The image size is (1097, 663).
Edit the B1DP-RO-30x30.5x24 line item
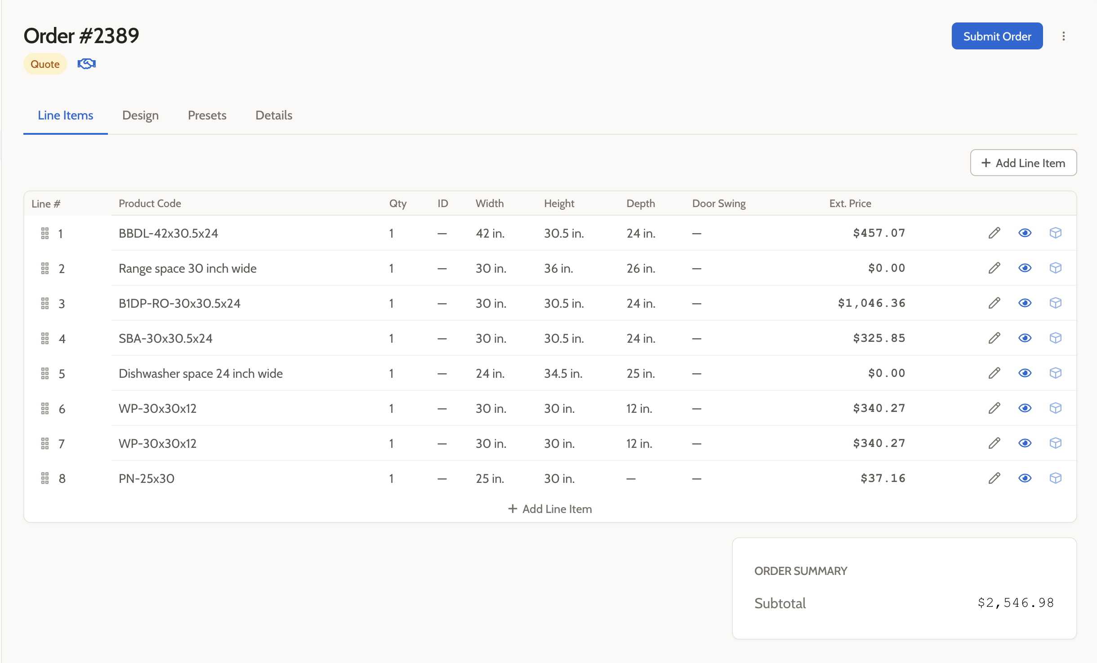994,303
